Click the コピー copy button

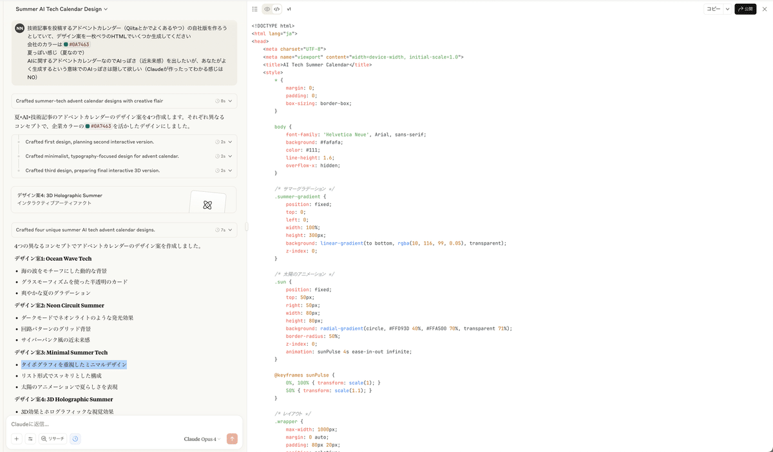tap(713, 9)
